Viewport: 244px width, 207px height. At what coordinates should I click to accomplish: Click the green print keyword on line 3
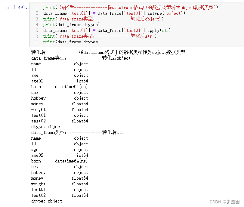pyautogui.click(x=49, y=19)
